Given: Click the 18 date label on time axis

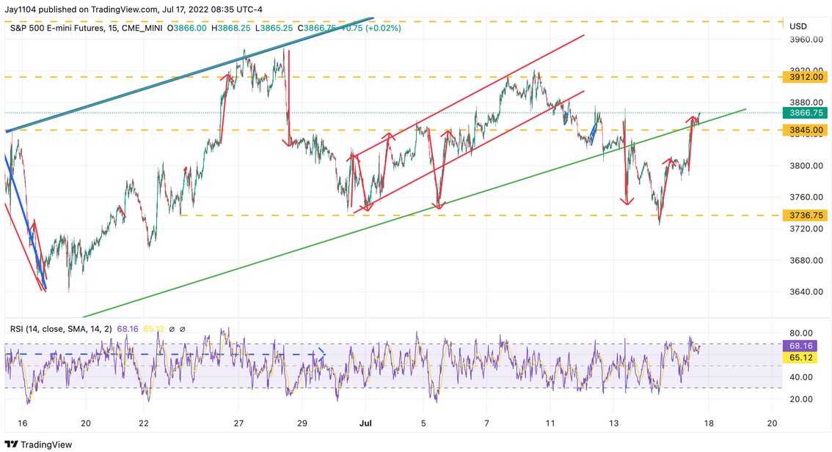Looking at the screenshot, I should (x=709, y=423).
